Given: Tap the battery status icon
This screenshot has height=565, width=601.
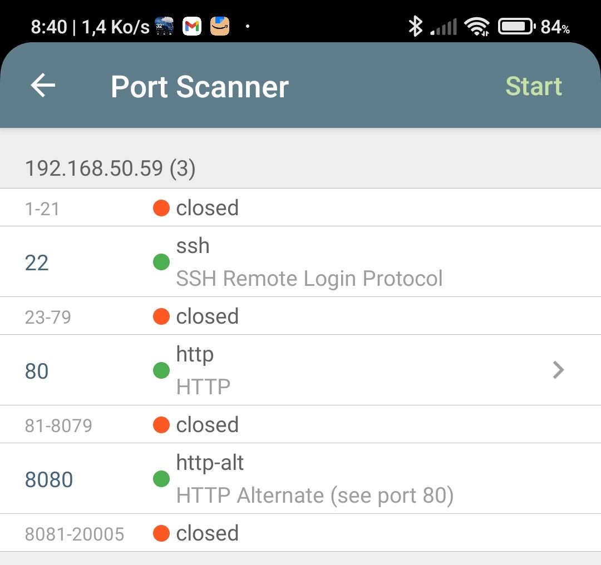Looking at the screenshot, I should [x=516, y=26].
